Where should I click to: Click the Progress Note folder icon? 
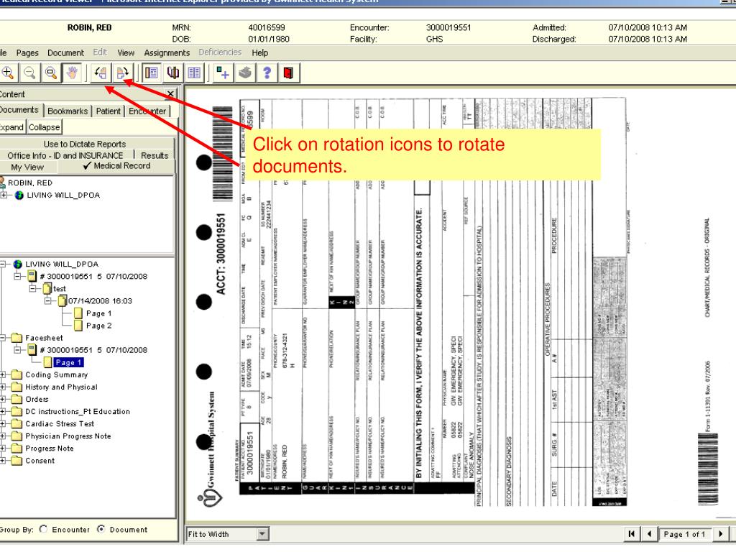tap(17, 448)
